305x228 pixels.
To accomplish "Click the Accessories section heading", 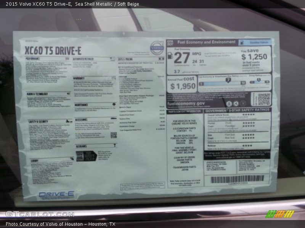I will (81, 120).
